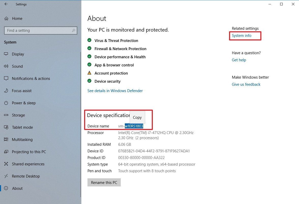This screenshot has height=204, width=299.
Task: Click the Shared experiences icon
Action: pyautogui.click(x=6, y=164)
